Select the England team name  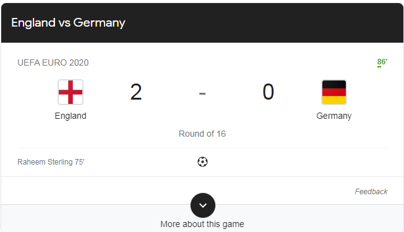[71, 116]
